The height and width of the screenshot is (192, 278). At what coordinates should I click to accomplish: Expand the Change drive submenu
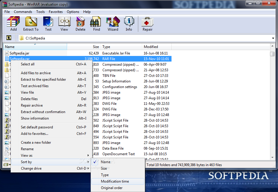pos(88,168)
